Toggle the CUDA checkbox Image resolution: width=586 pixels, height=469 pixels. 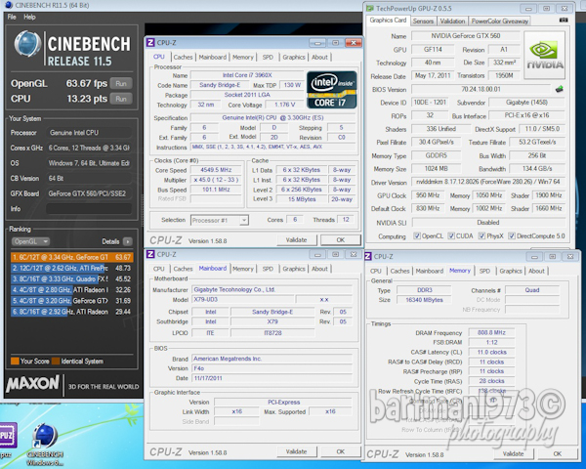(450, 235)
